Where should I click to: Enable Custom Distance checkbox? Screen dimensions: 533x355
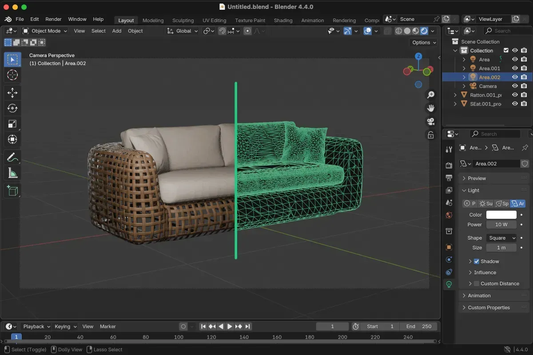[x=477, y=284]
